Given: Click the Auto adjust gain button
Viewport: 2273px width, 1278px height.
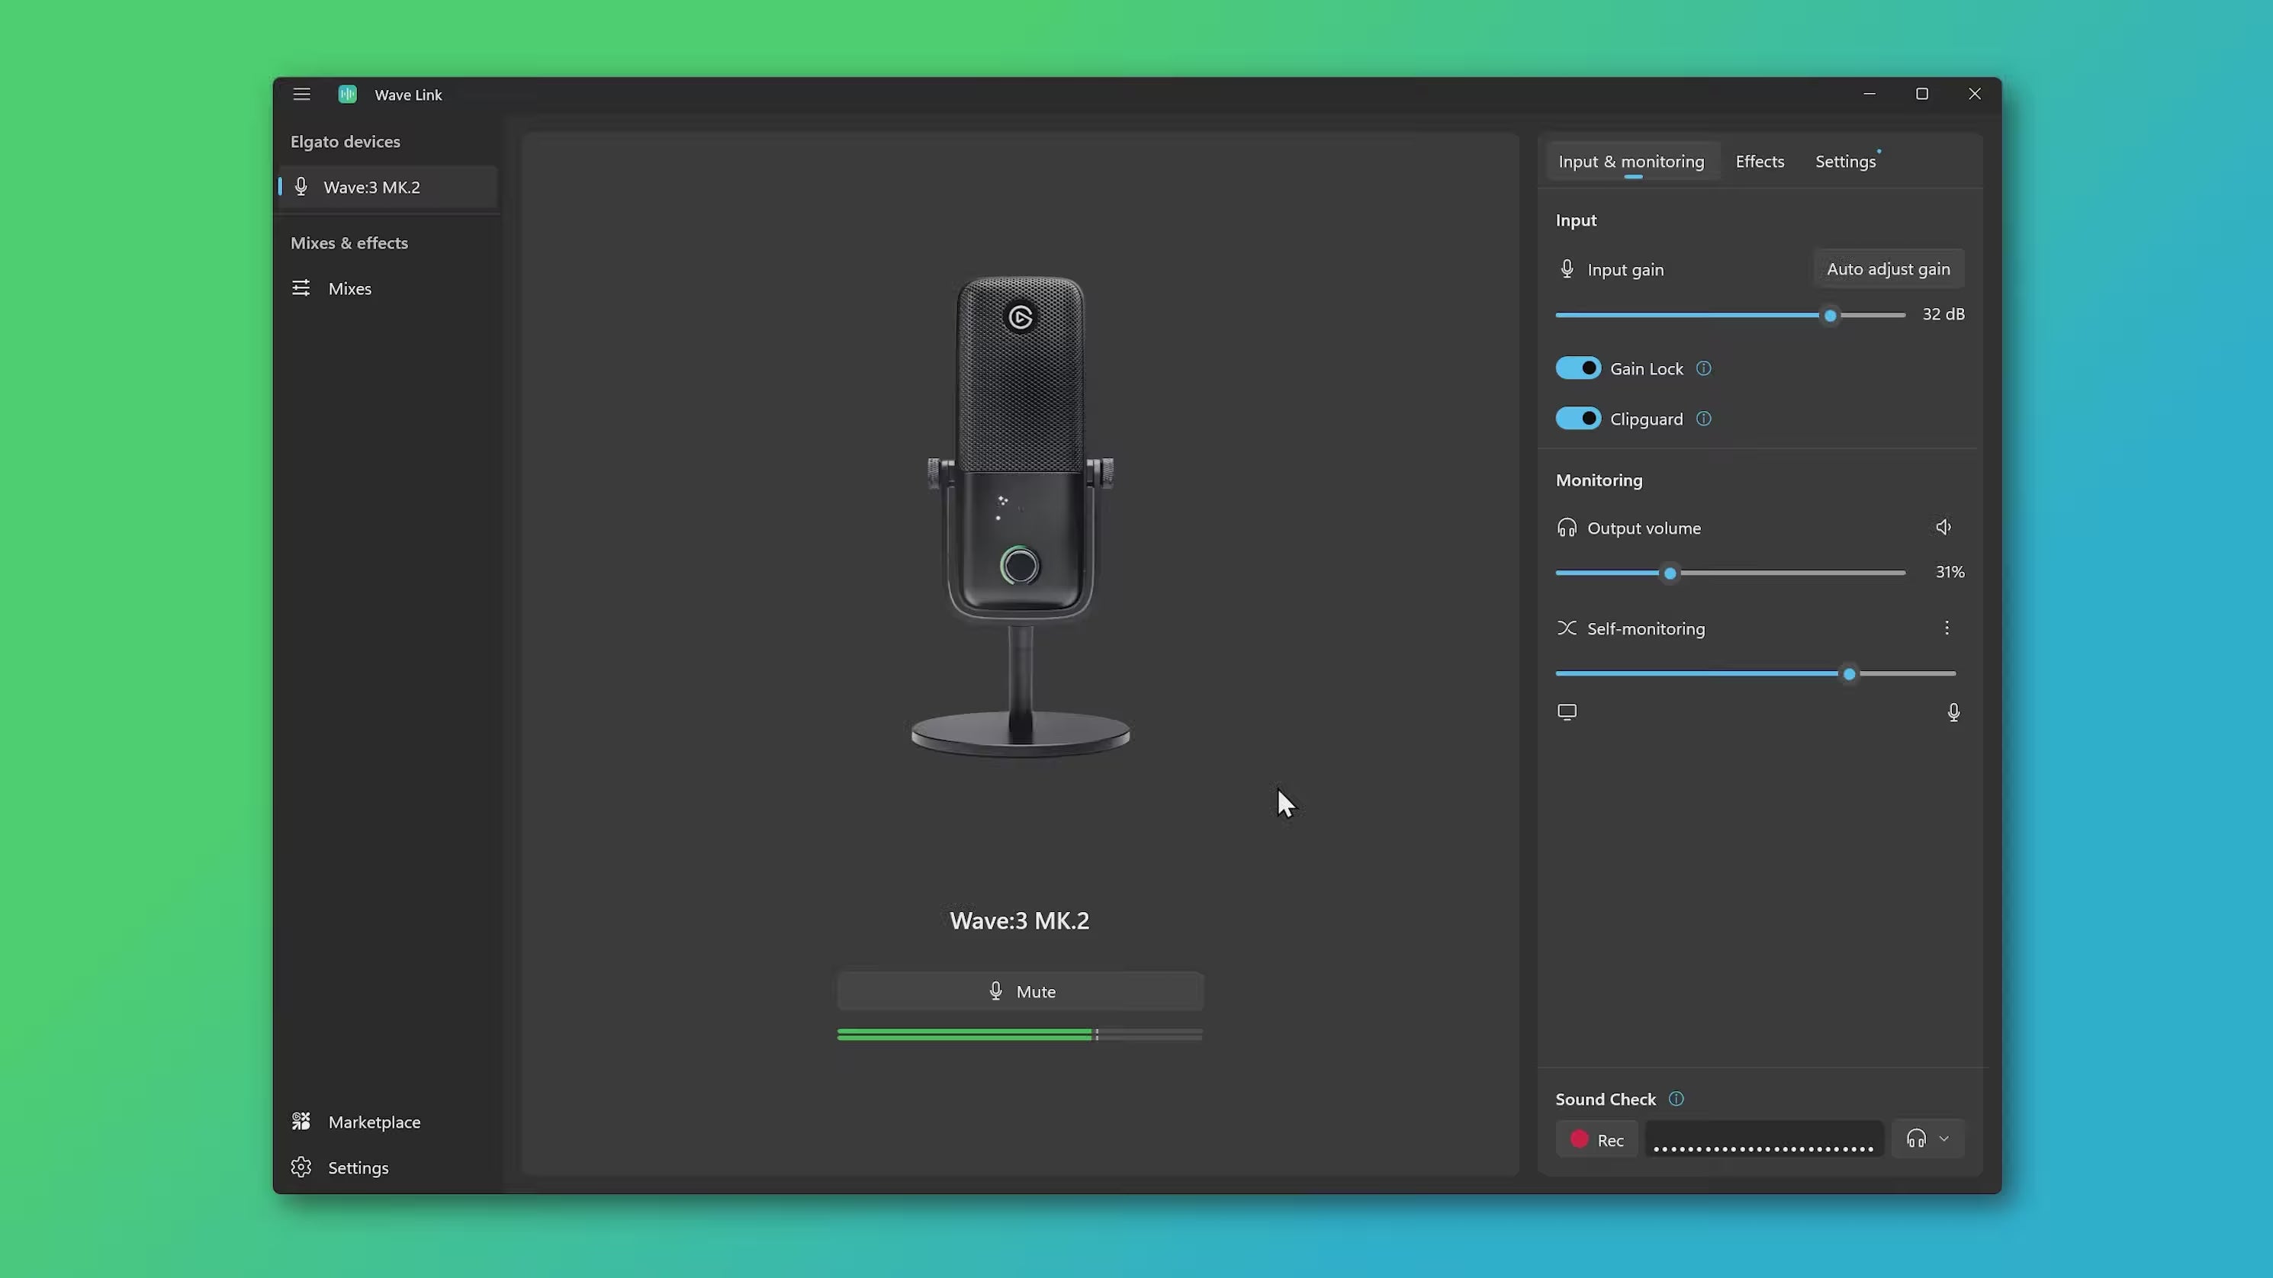Looking at the screenshot, I should (x=1889, y=269).
